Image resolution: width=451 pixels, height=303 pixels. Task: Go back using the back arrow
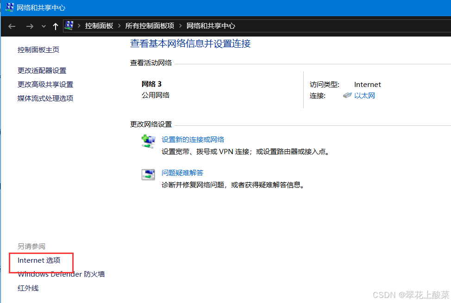(x=12, y=26)
